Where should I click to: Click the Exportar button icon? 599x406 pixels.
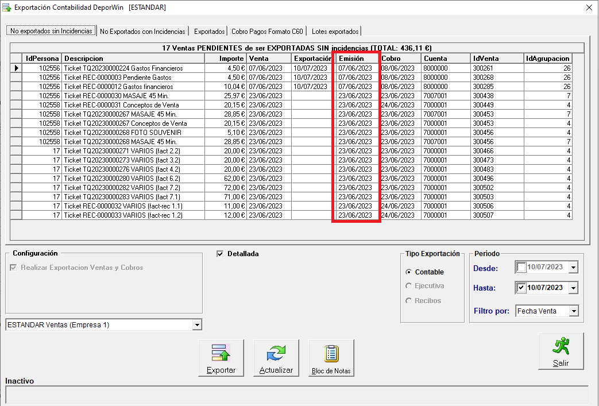click(221, 353)
